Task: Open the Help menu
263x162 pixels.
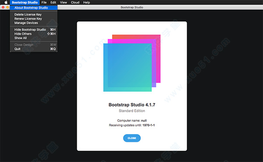Action: coord(86,2)
